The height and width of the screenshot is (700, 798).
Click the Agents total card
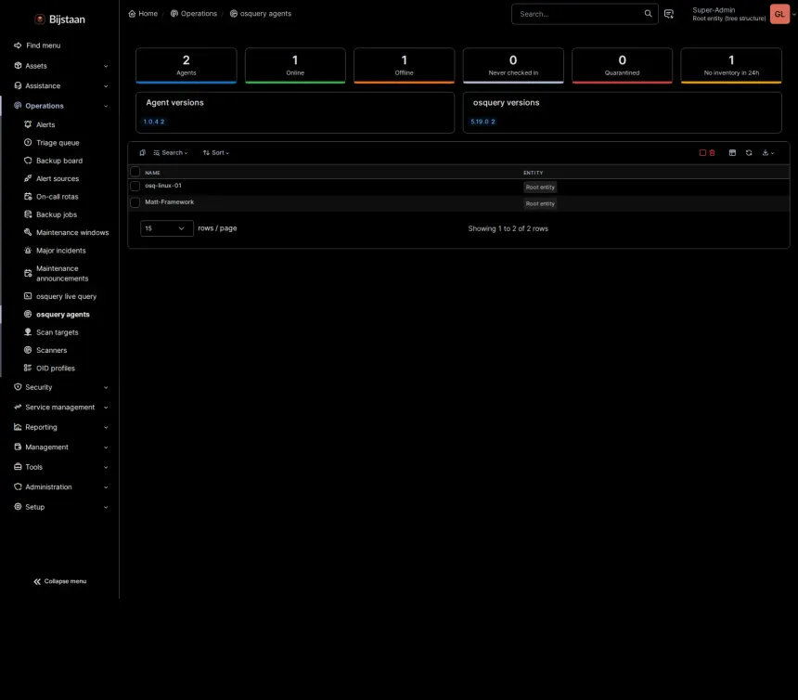[187, 65]
